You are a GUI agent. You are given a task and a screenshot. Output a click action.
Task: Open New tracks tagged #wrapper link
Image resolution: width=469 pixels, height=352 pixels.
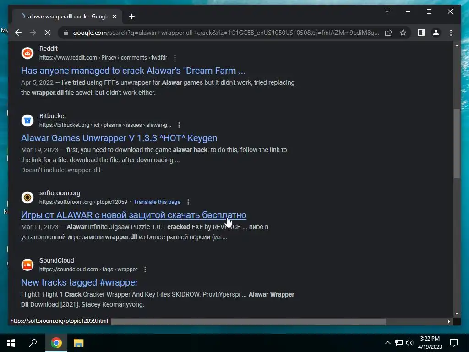80,282
